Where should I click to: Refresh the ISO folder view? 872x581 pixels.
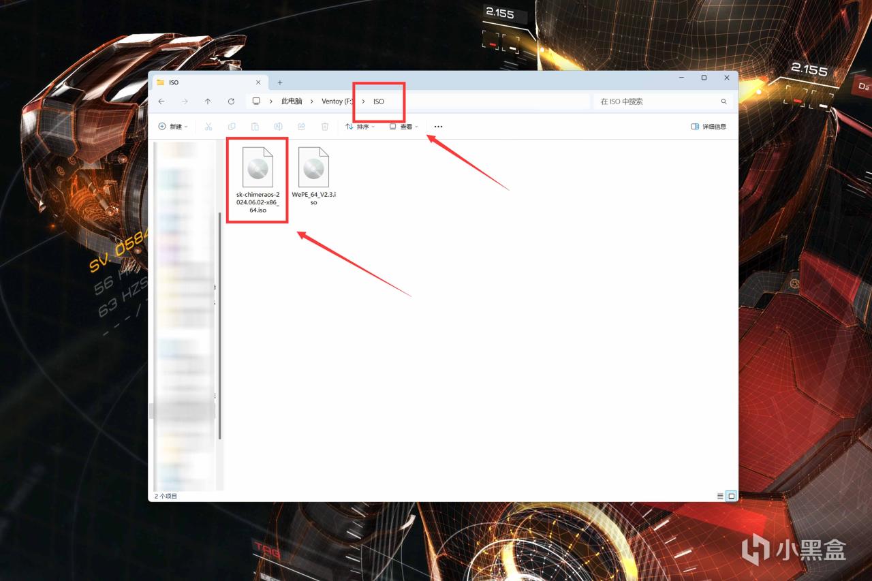pos(231,101)
